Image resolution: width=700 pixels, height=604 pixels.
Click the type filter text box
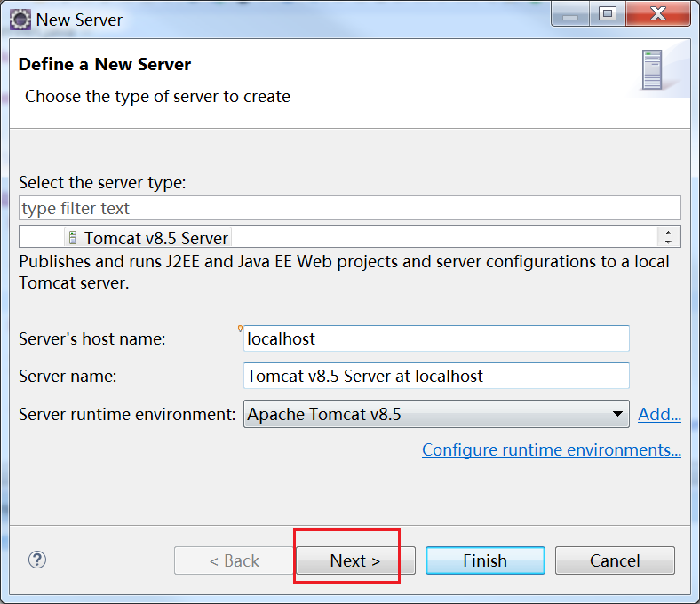349,208
